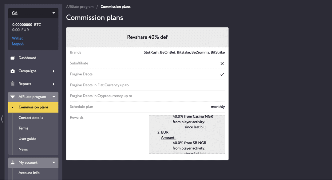Screen dimensions: 332x180
Task: Open the User guide page
Action: click(27, 139)
